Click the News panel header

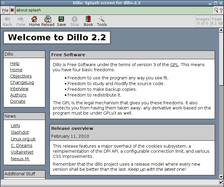(24, 116)
